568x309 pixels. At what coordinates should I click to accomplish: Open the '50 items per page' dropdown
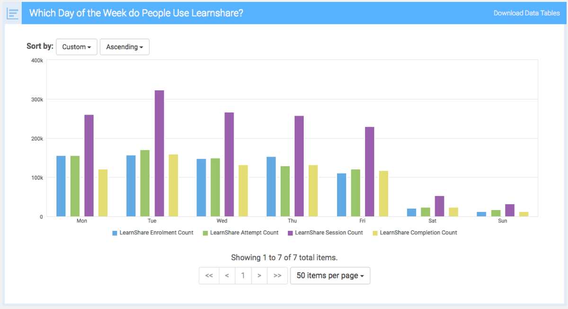(330, 275)
